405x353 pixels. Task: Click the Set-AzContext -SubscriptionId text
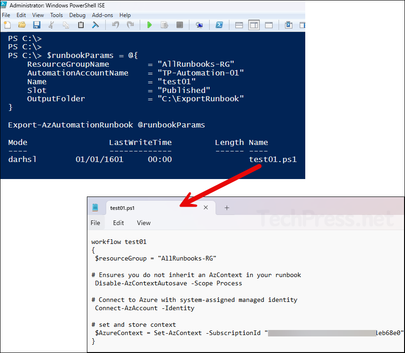pyautogui.click(x=207, y=333)
